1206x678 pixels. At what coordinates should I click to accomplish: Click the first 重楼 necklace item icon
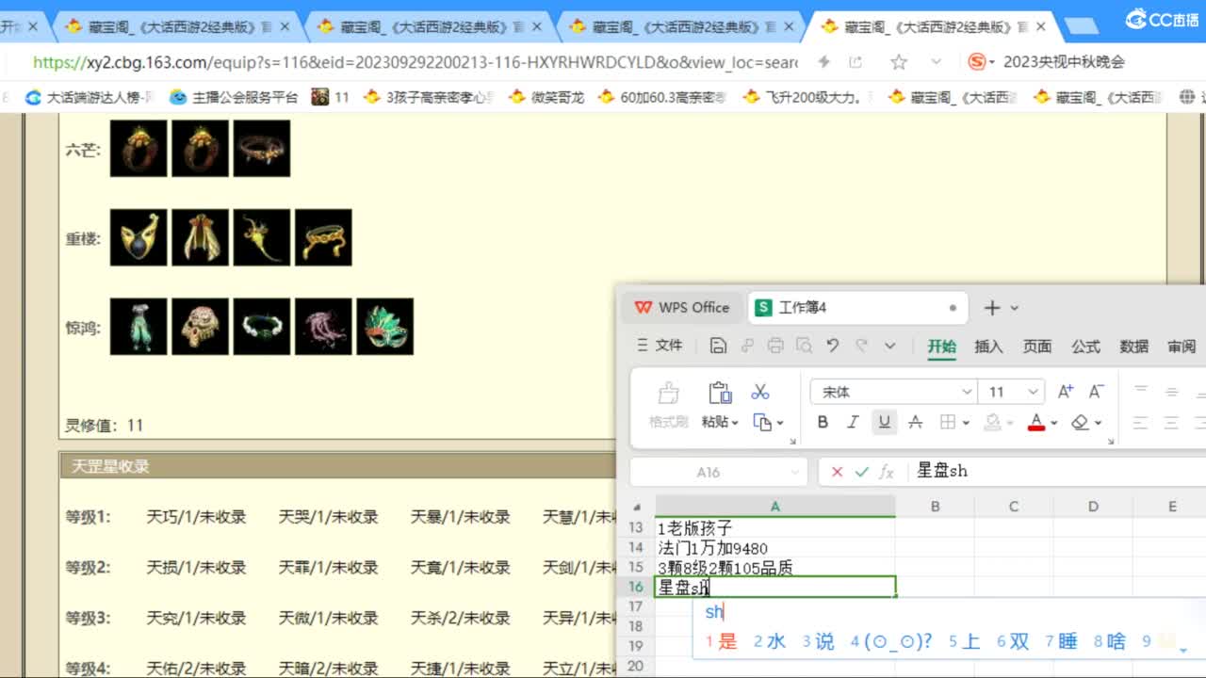coord(139,237)
